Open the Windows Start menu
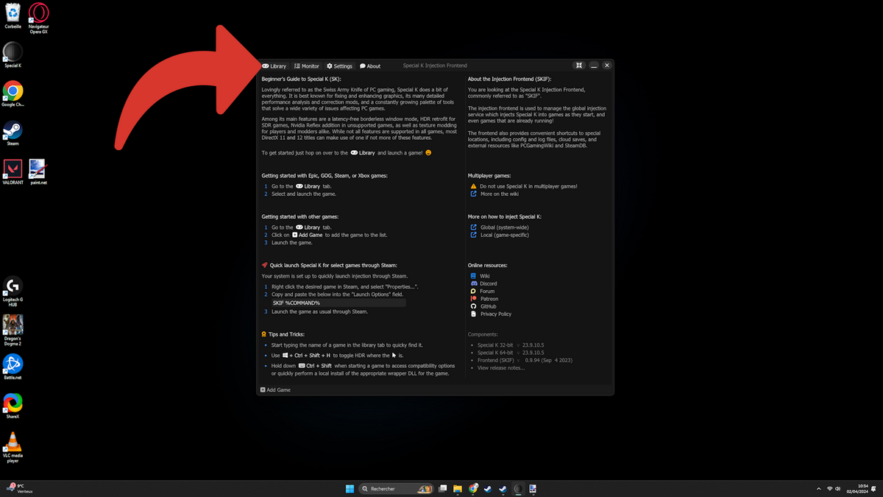This screenshot has height=497, width=883. click(349, 488)
